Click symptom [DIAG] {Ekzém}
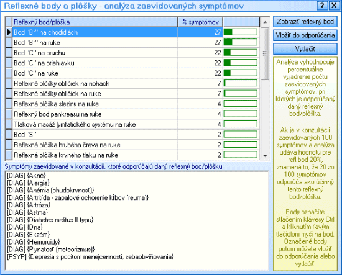Screen dimensions: 342x275 (x=28, y=235)
